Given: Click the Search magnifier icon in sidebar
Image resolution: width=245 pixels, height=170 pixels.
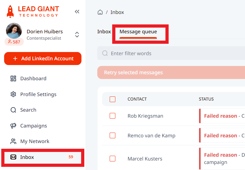Looking at the screenshot, I should (13, 110).
